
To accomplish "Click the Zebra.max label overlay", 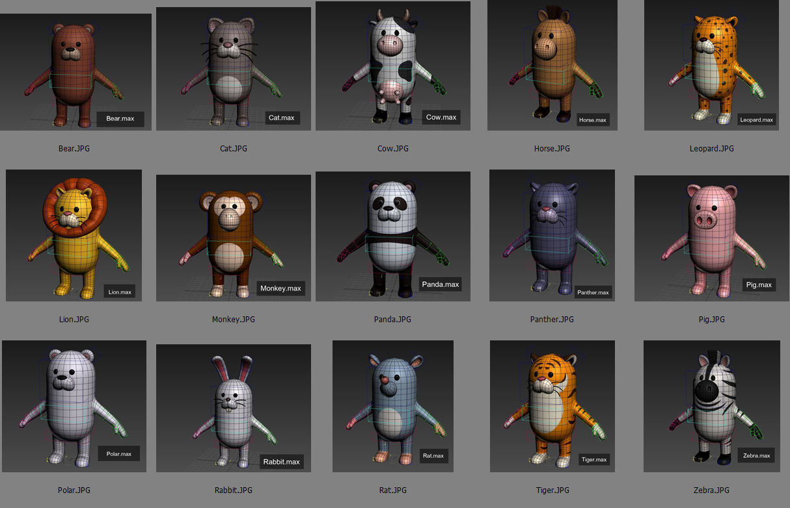I will click(x=757, y=455).
